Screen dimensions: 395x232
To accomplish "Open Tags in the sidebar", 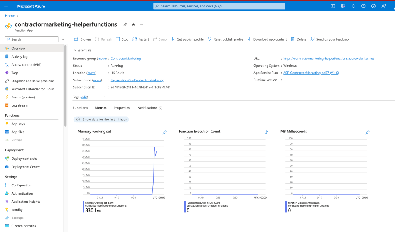I will [x=32, y=73].
